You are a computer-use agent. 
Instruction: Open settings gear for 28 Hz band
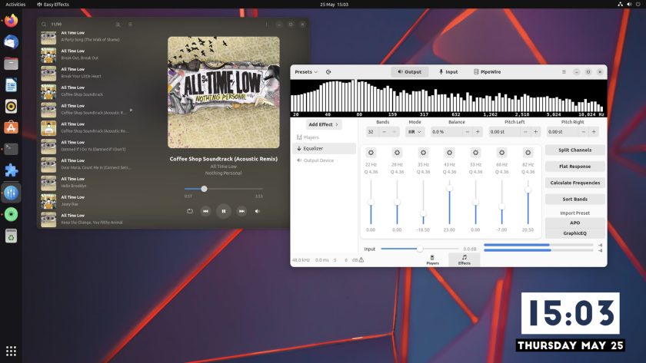point(397,153)
